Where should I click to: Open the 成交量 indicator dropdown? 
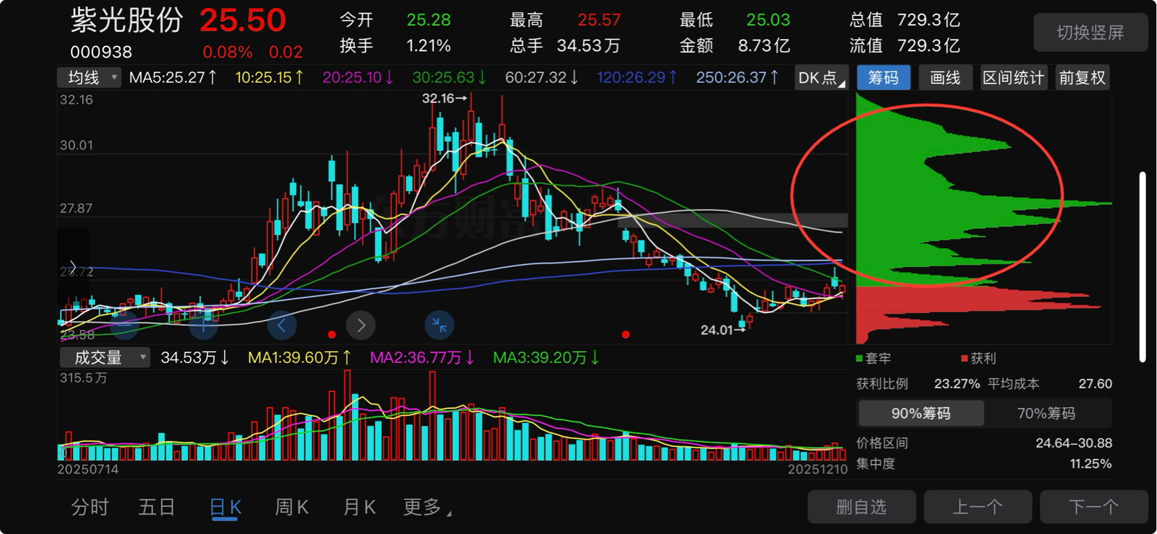tap(104, 357)
